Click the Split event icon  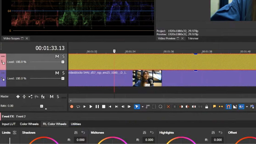coord(194,107)
